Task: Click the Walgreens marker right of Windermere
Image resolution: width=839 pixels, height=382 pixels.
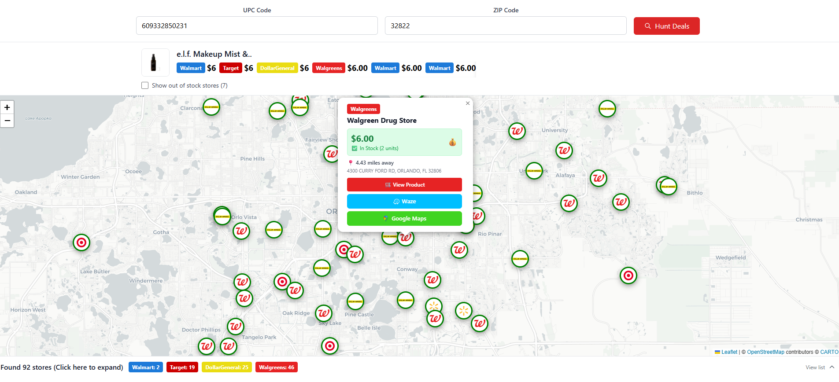Action: tap(242, 282)
